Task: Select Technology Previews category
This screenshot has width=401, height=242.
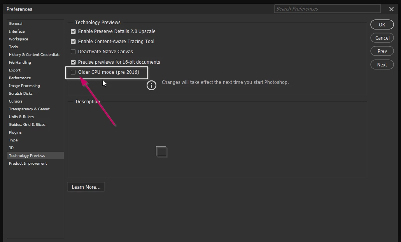Action: click(x=35, y=156)
